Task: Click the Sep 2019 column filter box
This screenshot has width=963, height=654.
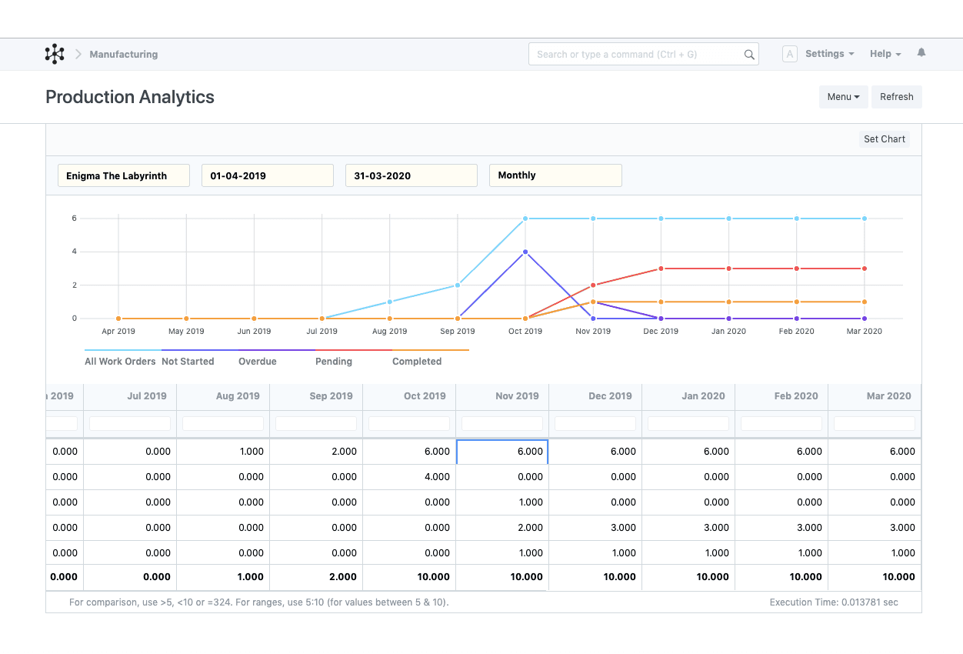Action: coord(316,423)
